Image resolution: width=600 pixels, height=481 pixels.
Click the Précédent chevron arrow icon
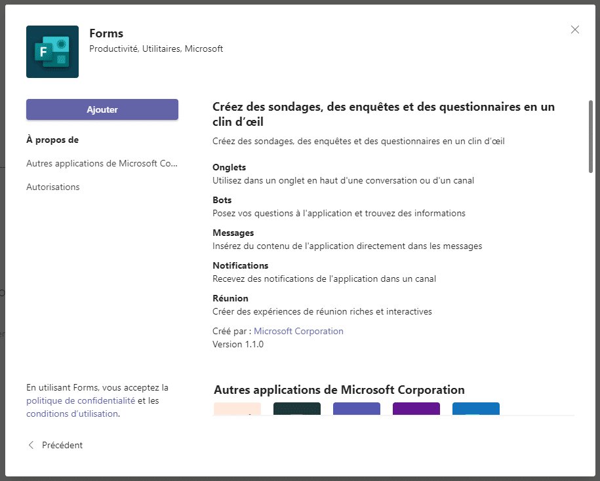click(31, 445)
